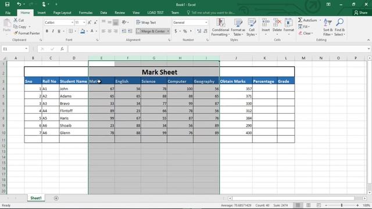Click the AutoSum button

tap(307, 20)
